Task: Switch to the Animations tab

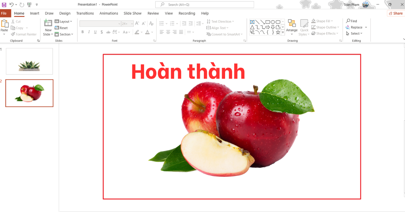Action: point(109,13)
